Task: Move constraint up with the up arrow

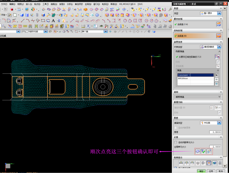Action: pyautogui.click(x=216, y=80)
